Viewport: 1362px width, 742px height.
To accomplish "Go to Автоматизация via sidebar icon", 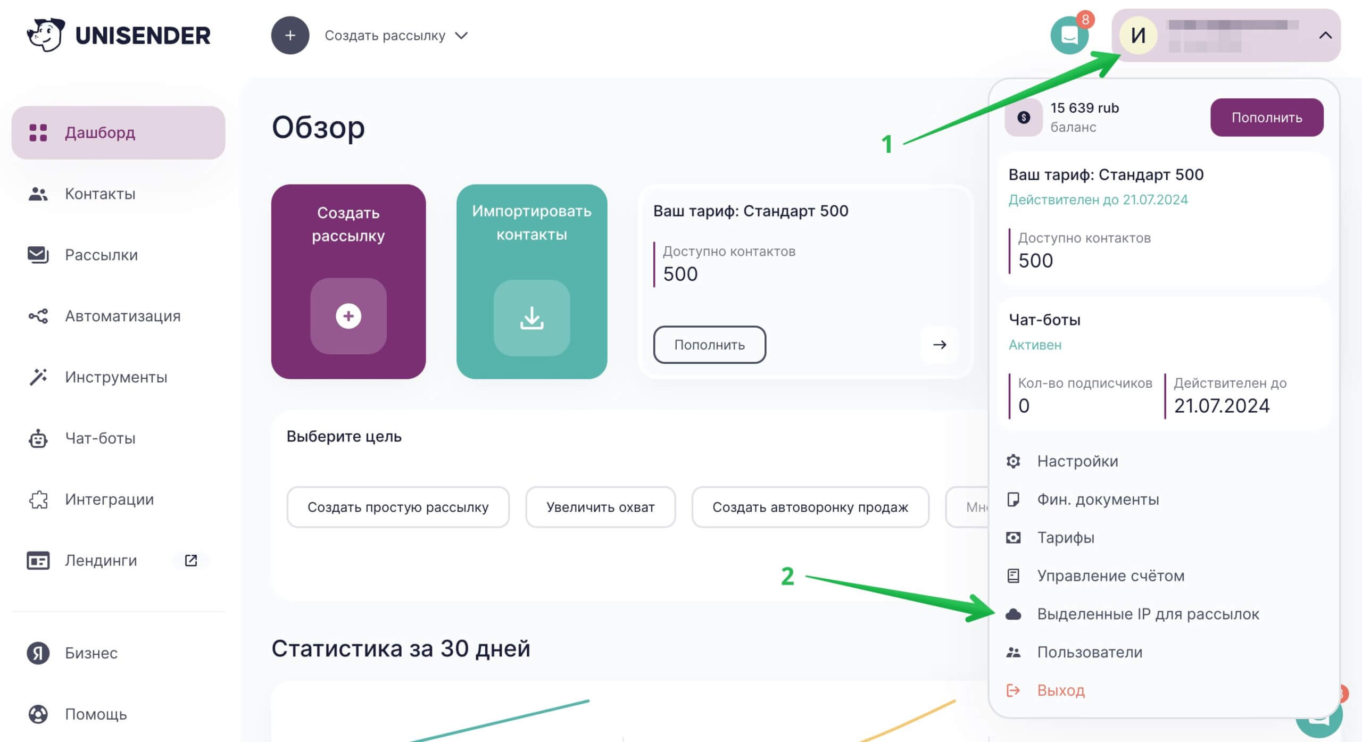I will (x=122, y=315).
